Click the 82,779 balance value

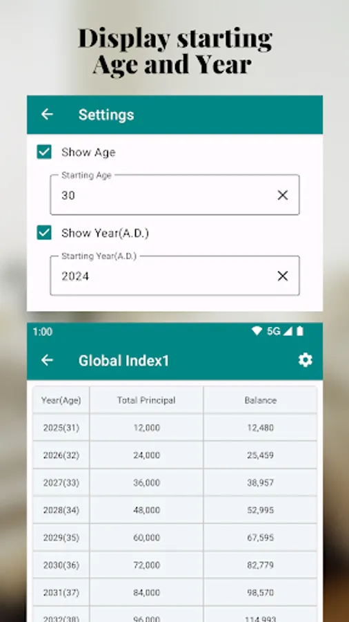tap(260, 565)
